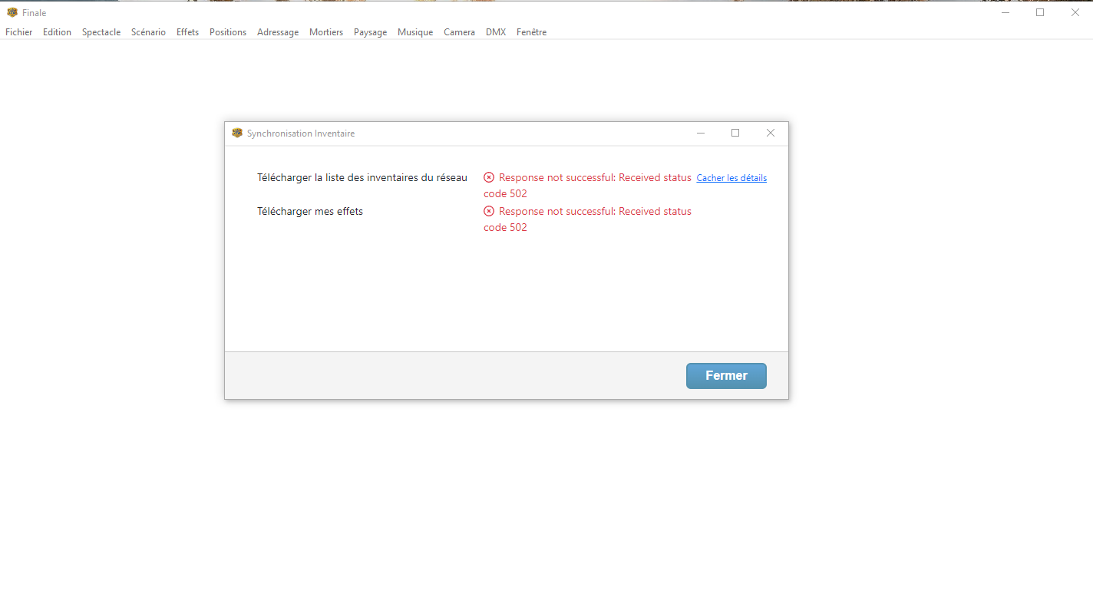Close the Finale main window
The width and height of the screenshot is (1093, 600).
coord(1075,12)
